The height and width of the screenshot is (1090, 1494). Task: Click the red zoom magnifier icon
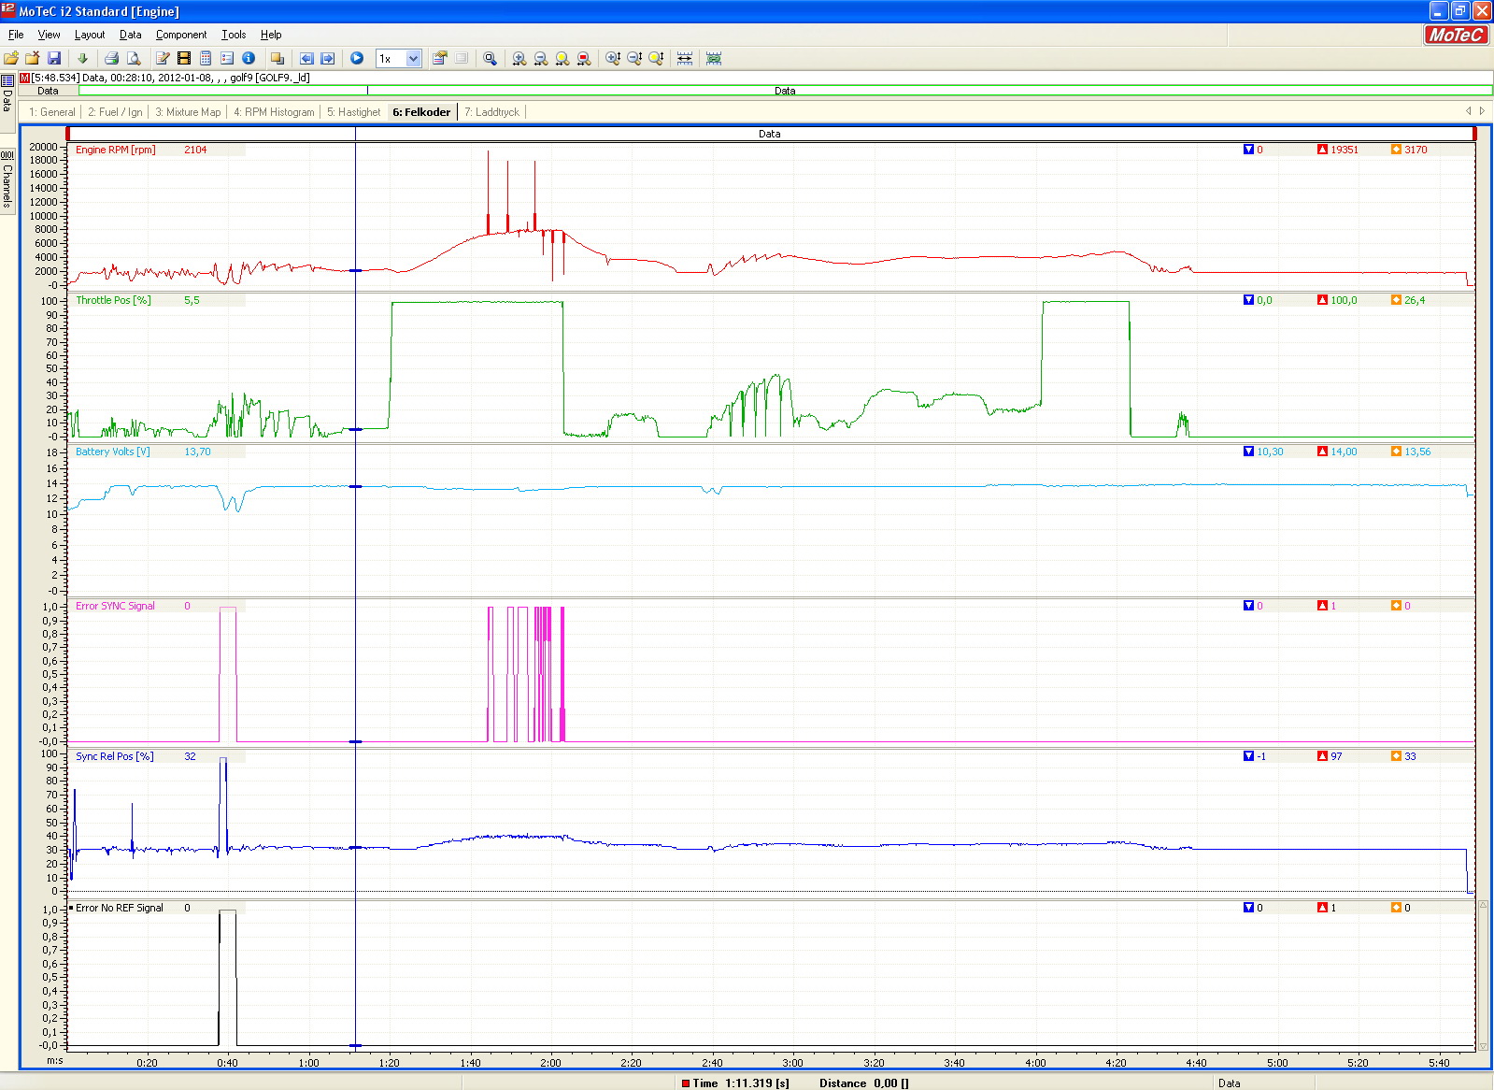[584, 58]
